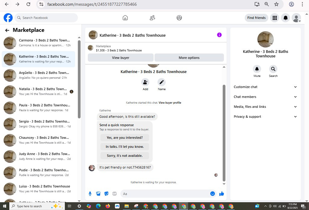Image resolution: width=309 pixels, height=210 pixels.
Task: Go to the Home feed icon
Action: tap(125, 18)
